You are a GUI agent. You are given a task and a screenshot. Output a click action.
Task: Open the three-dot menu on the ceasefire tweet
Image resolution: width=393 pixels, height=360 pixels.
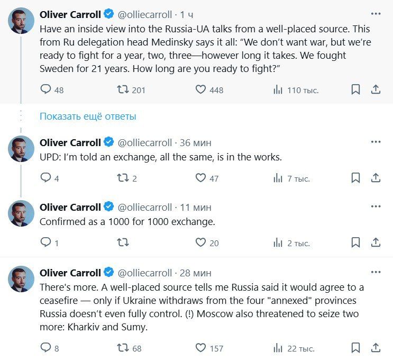[376, 273]
